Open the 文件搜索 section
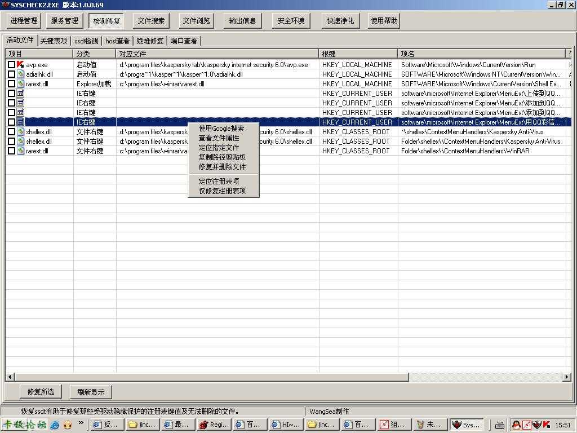This screenshot has width=577, height=433. (x=151, y=21)
